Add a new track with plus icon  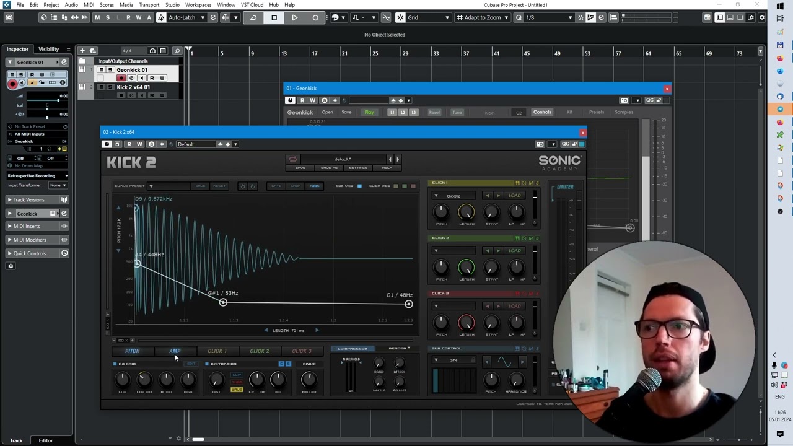(x=82, y=50)
